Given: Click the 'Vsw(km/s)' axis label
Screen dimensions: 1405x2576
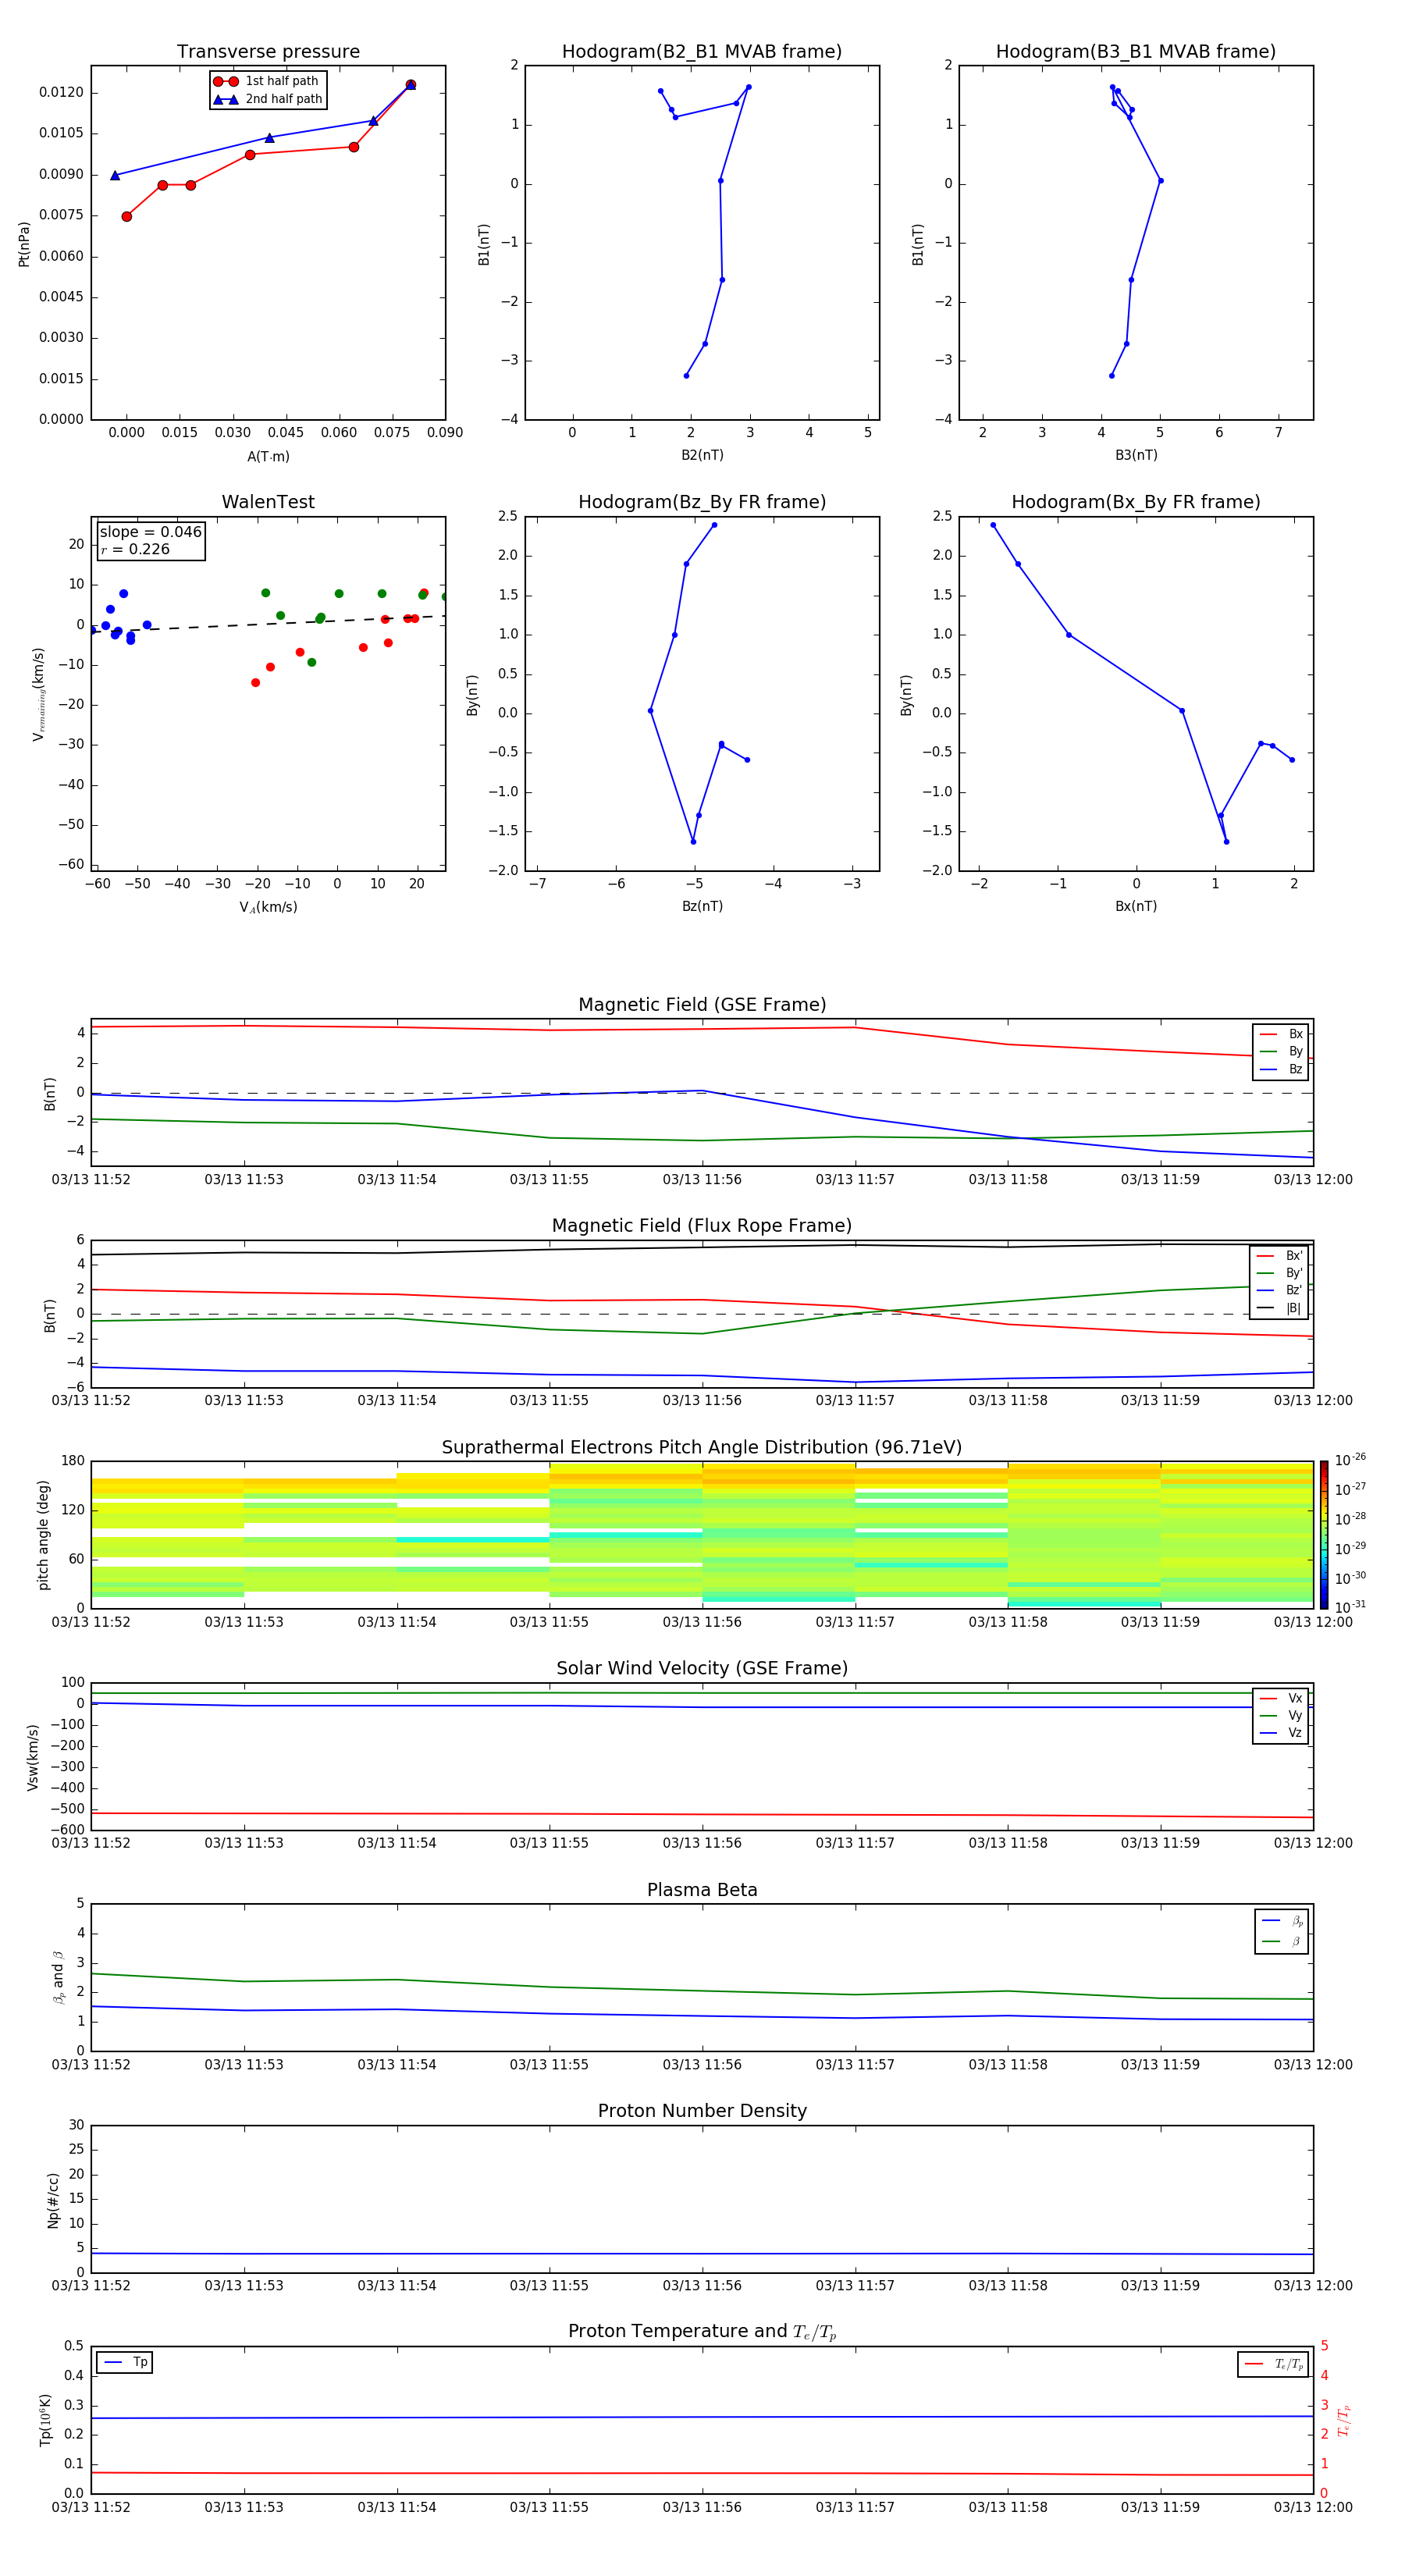Looking at the screenshot, I should click(33, 1757).
